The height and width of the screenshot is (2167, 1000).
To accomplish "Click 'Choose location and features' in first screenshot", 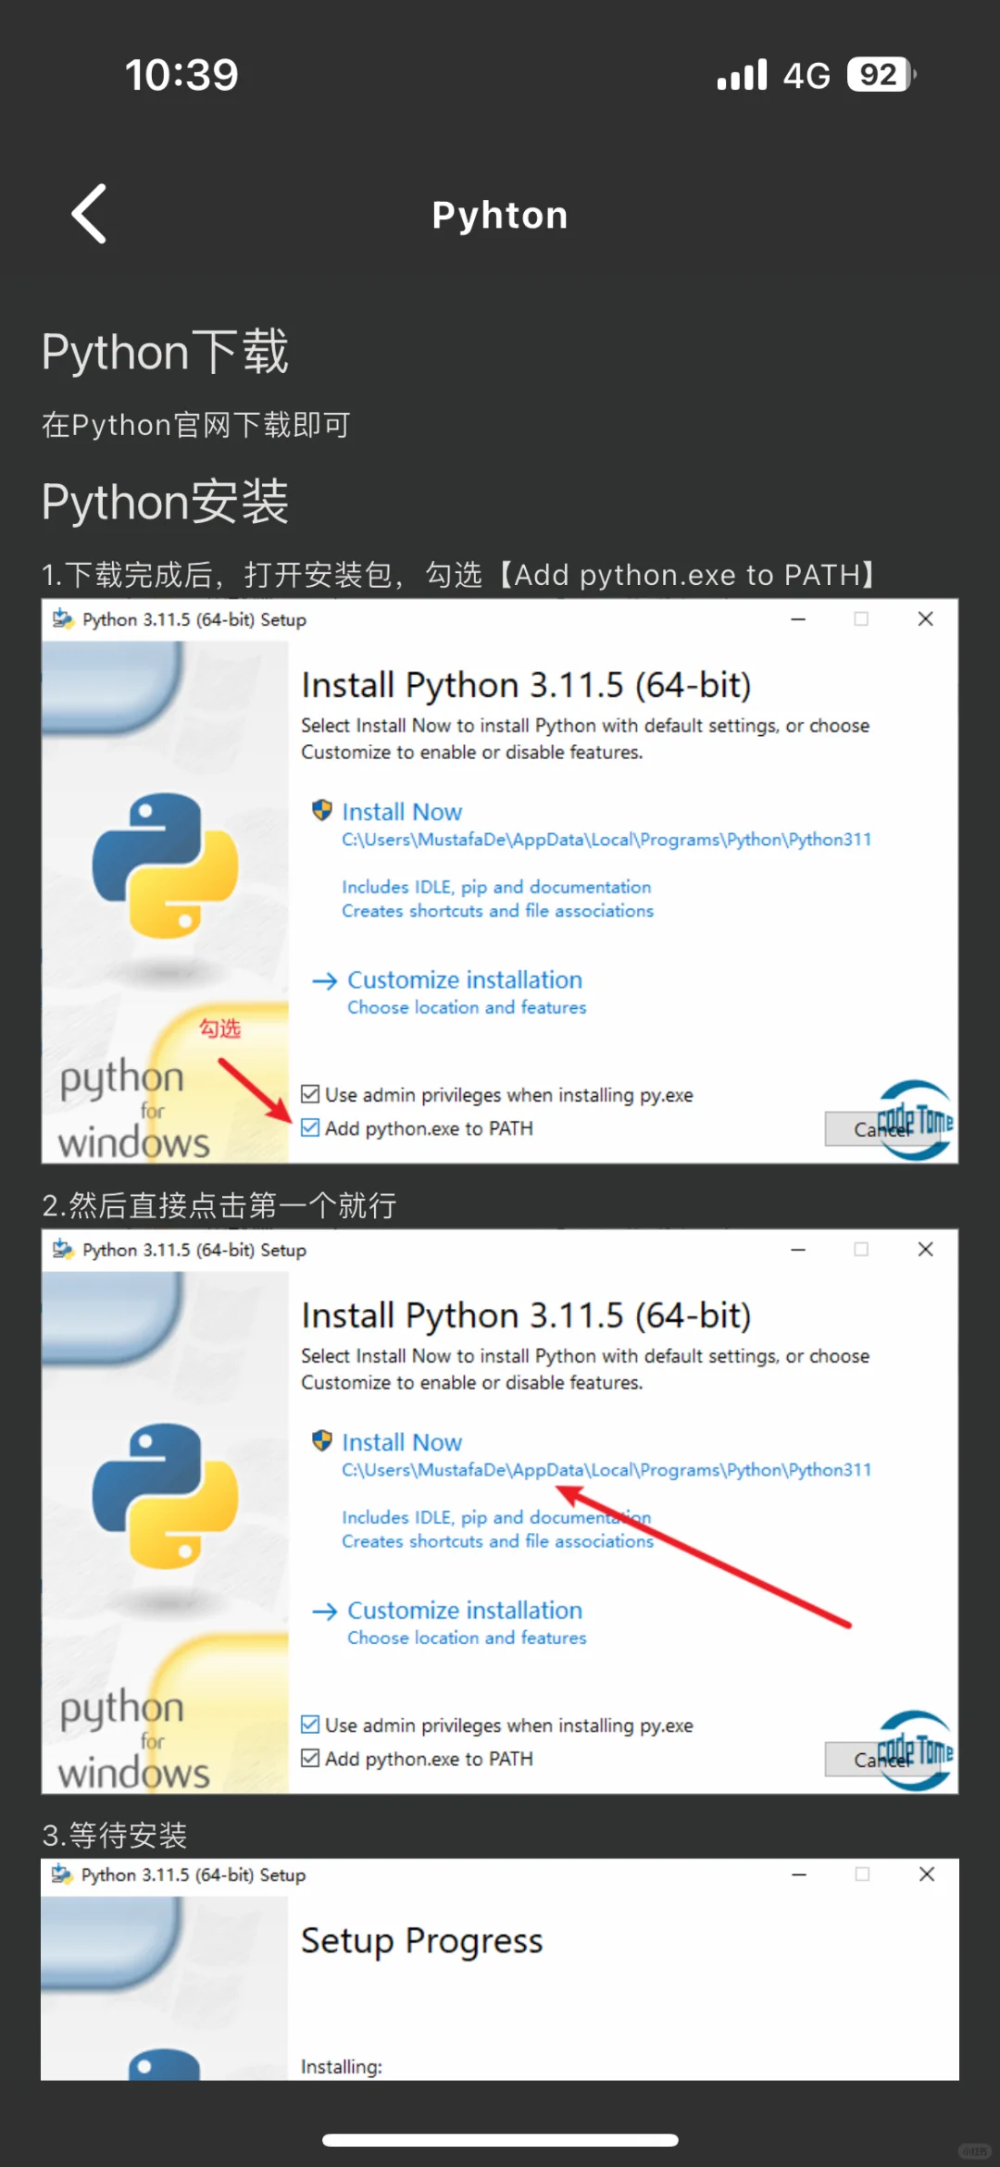I will pos(467,1007).
